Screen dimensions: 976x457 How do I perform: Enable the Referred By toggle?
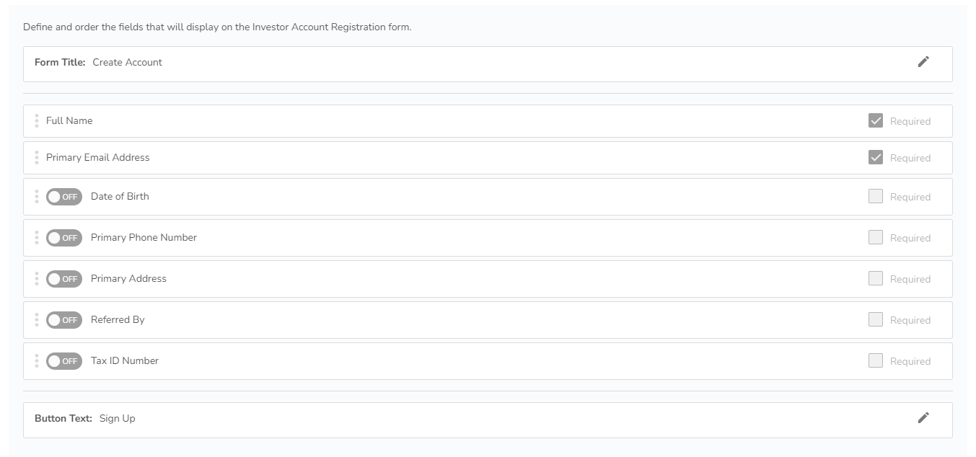[x=64, y=320]
